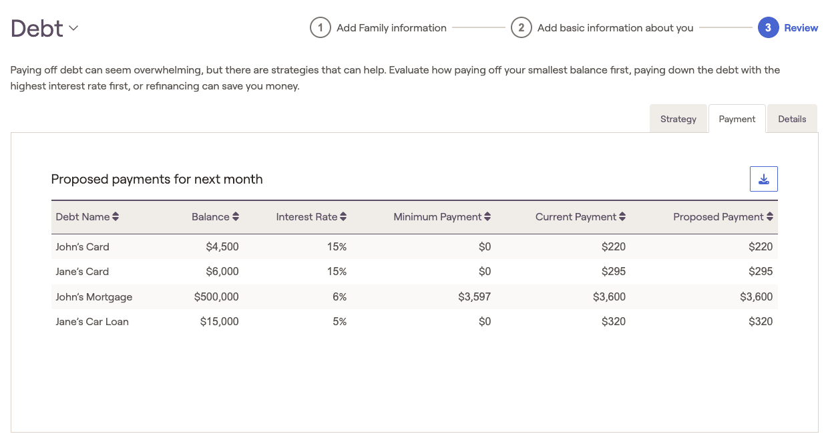Click Jane's Card proposed payment $295
Viewport: 826px width, 442px height.
[761, 272]
